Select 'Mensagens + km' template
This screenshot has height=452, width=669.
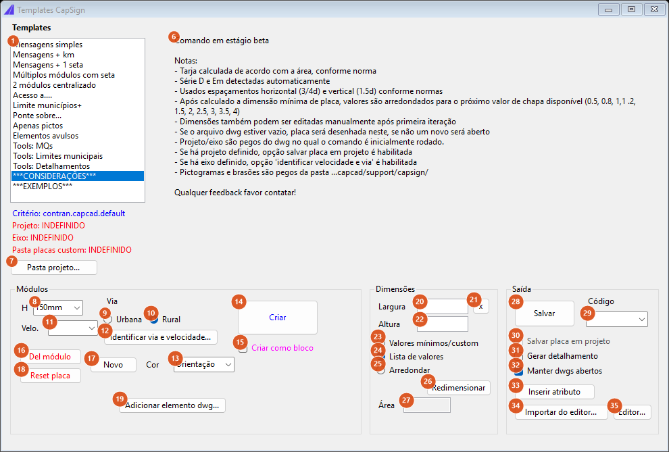point(78,55)
